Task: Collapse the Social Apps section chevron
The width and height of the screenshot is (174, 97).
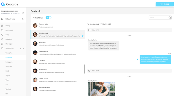Action: (x=23, y=48)
